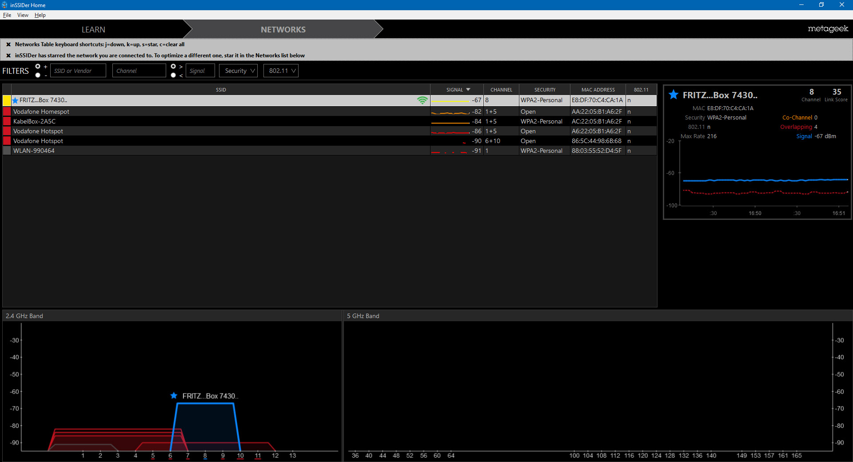Open the File menu
This screenshot has height=462, width=853.
7,15
